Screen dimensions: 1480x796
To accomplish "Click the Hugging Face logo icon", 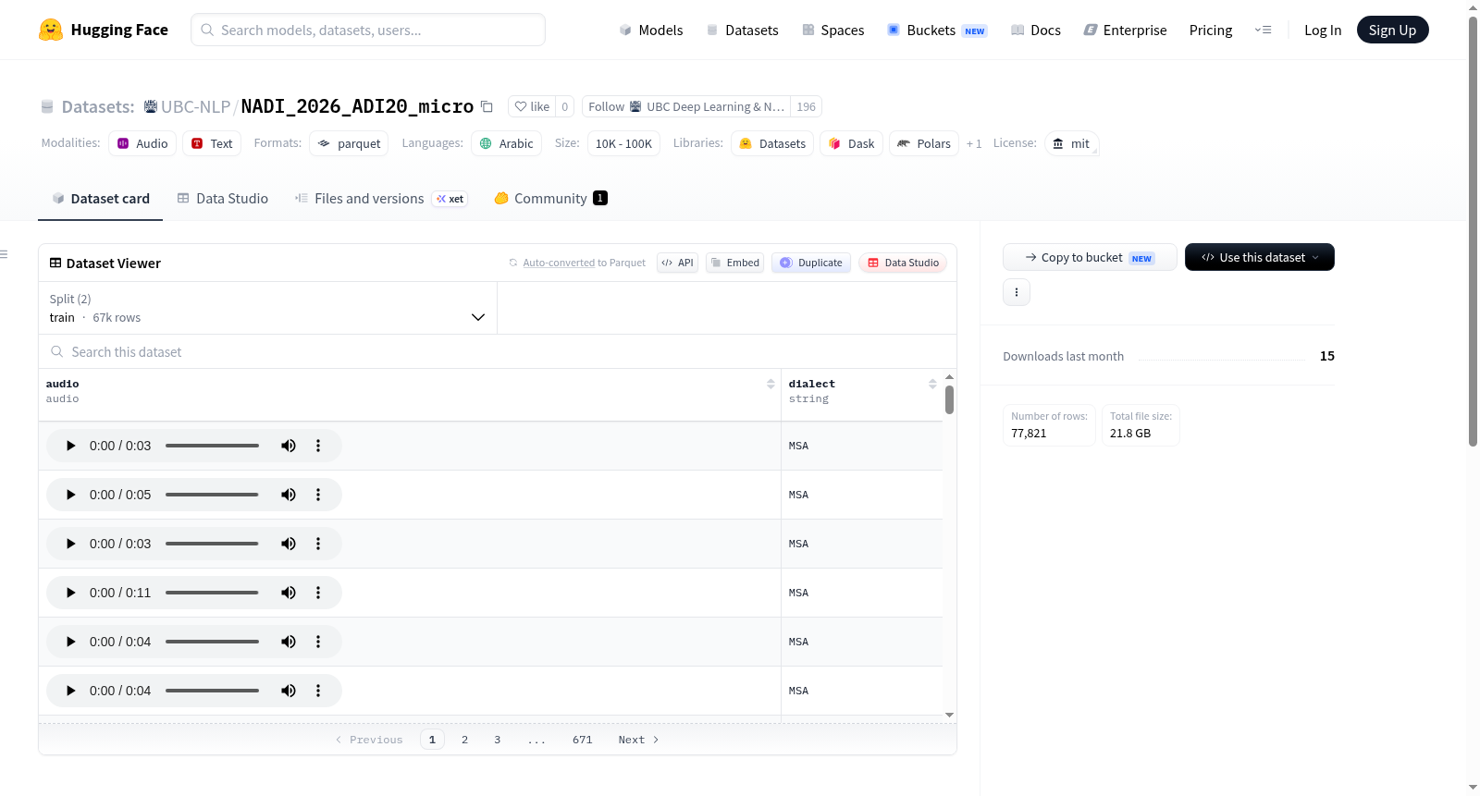I will [51, 30].
